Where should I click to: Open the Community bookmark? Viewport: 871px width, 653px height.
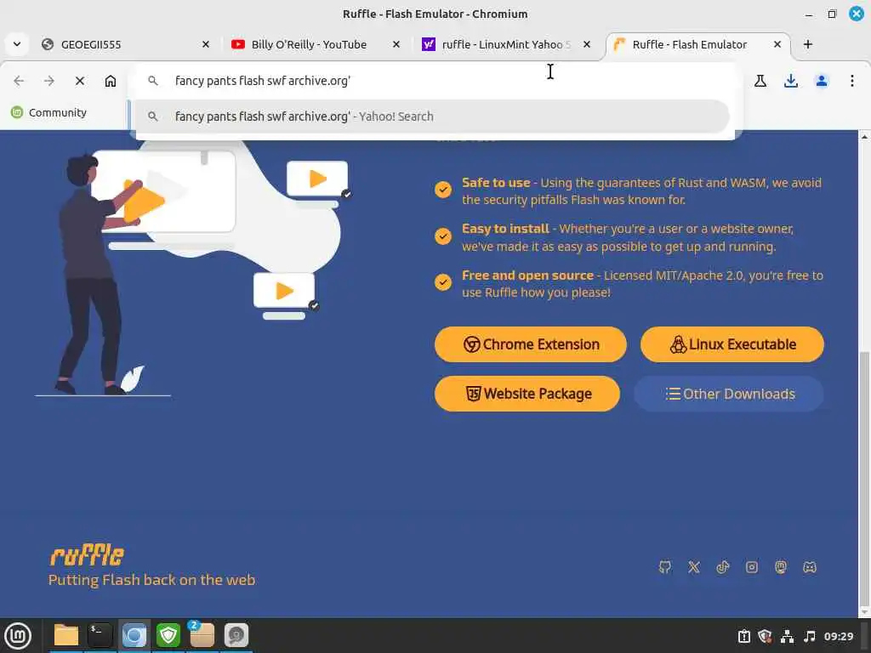click(48, 113)
